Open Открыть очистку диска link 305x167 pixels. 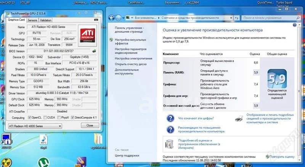pyautogui.click(x=131, y=64)
